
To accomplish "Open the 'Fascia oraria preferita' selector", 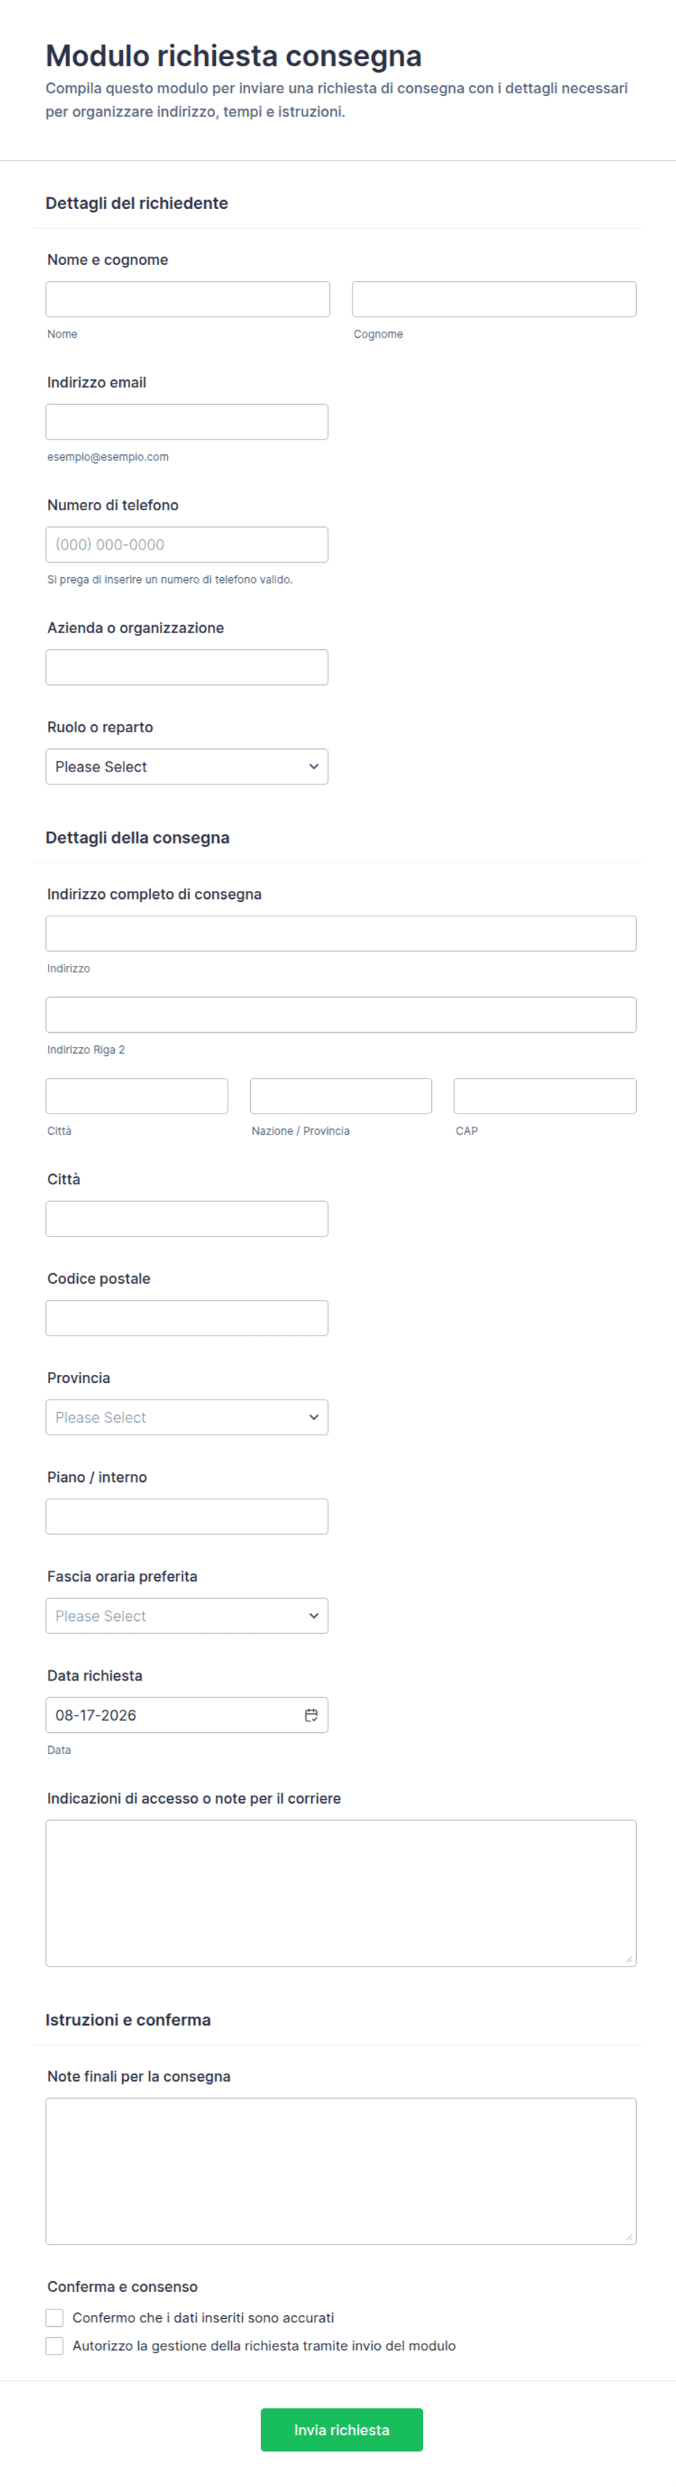I will (187, 1617).
